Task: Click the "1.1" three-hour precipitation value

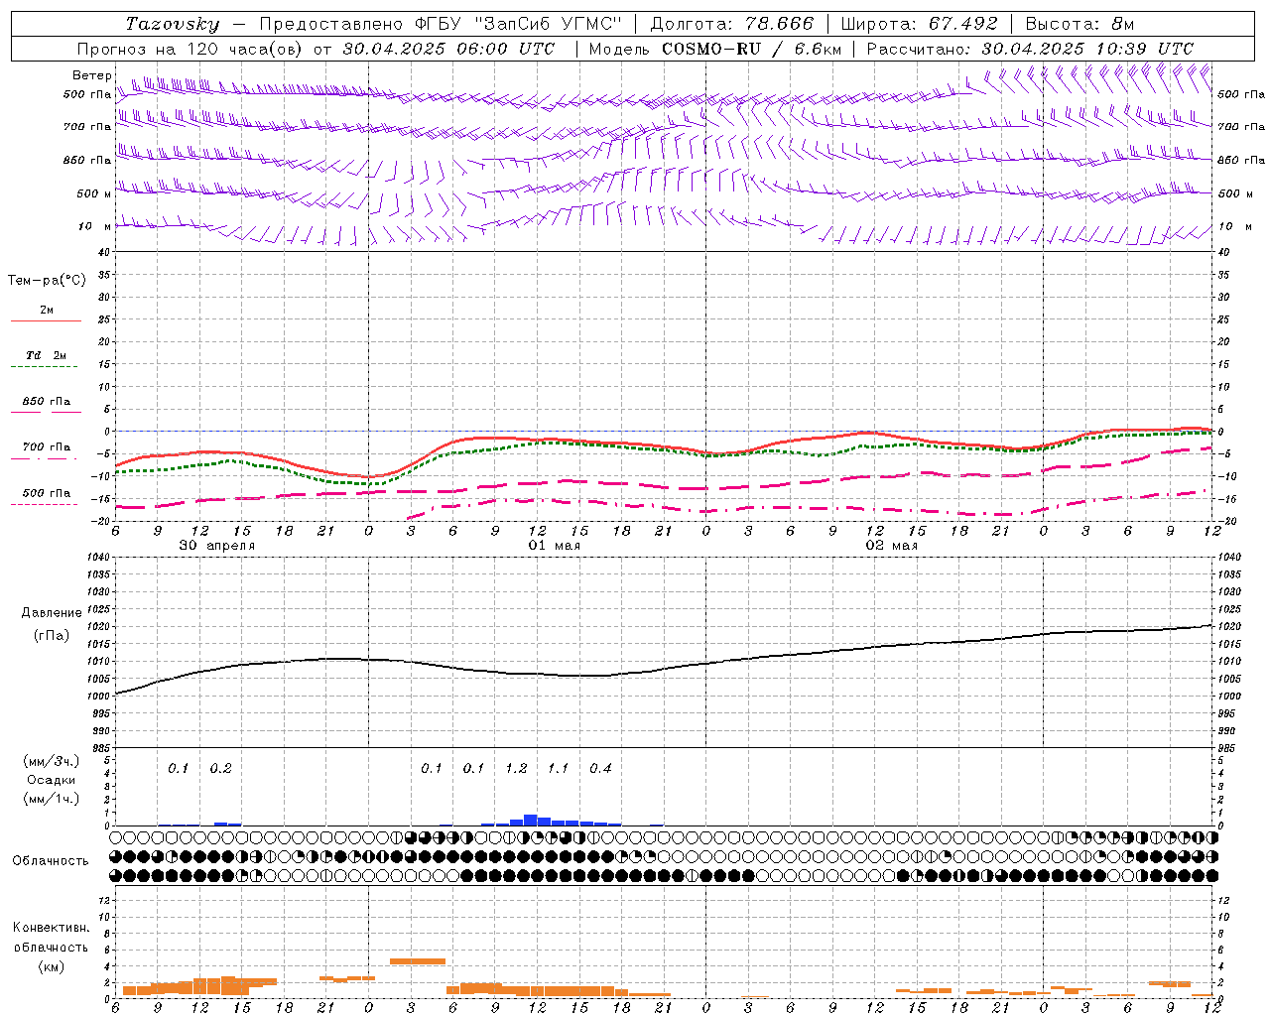Action: pyautogui.click(x=559, y=769)
